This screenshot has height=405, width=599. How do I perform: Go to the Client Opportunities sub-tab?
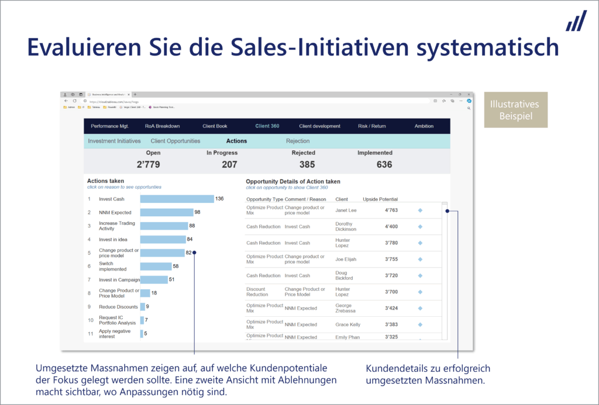click(175, 141)
